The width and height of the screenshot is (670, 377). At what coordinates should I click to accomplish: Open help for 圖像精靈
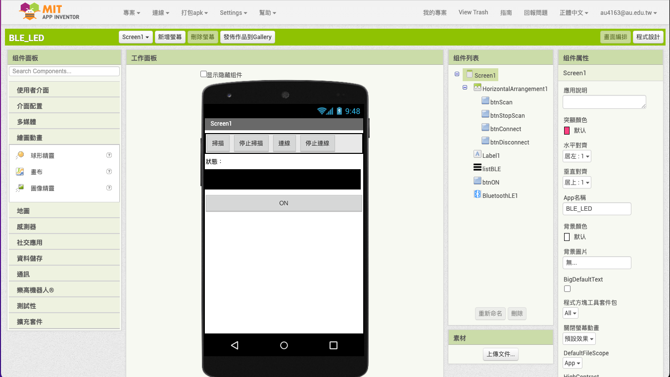click(x=109, y=188)
